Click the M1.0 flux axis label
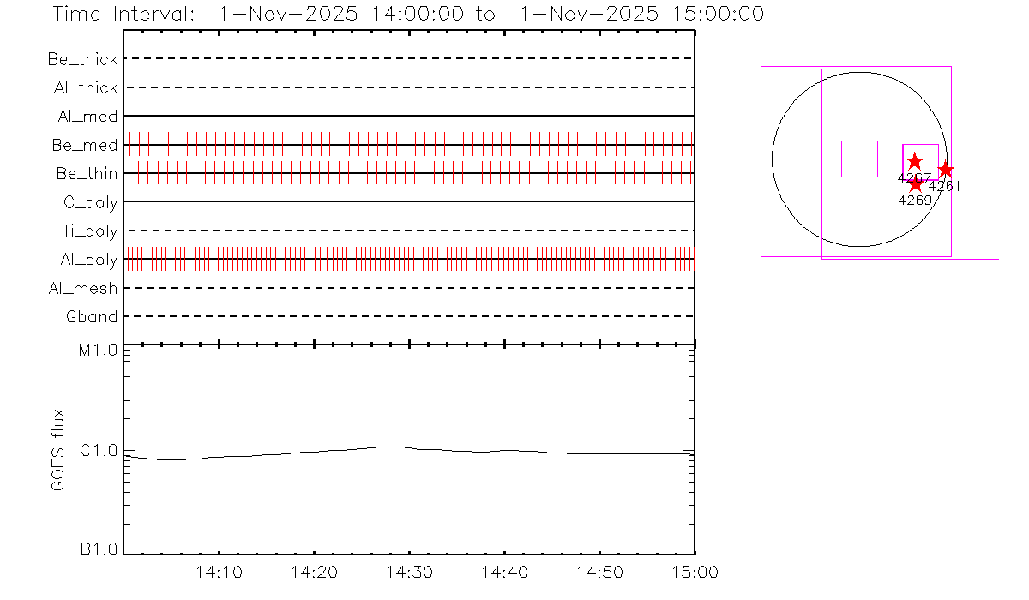The height and width of the screenshot is (600, 1029). click(99, 350)
